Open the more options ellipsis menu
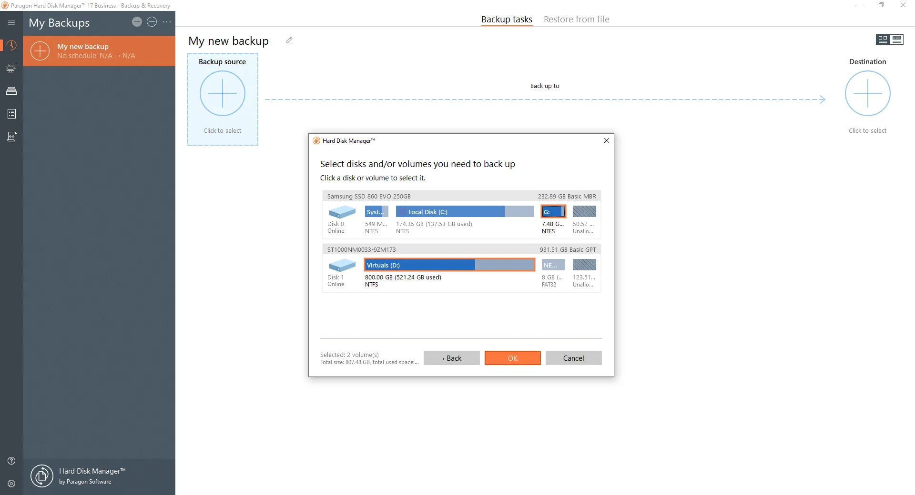 pyautogui.click(x=167, y=22)
